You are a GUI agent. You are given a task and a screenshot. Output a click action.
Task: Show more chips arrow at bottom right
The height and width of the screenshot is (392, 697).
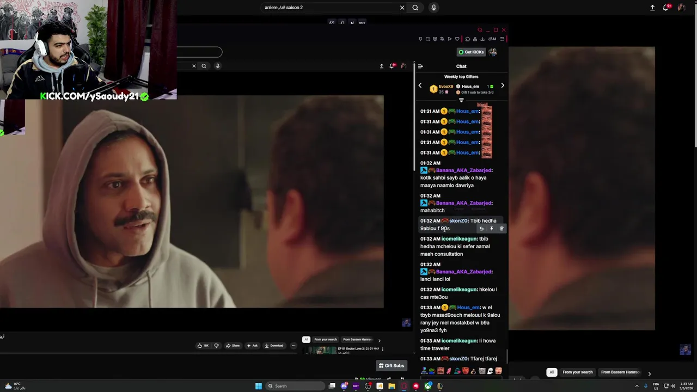(x=649, y=373)
